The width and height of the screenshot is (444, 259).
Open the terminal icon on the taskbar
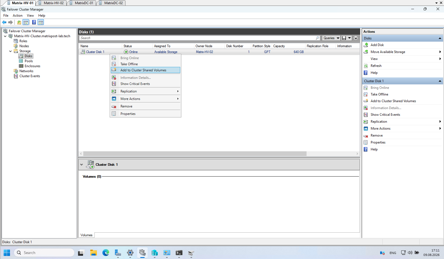tap(179, 253)
